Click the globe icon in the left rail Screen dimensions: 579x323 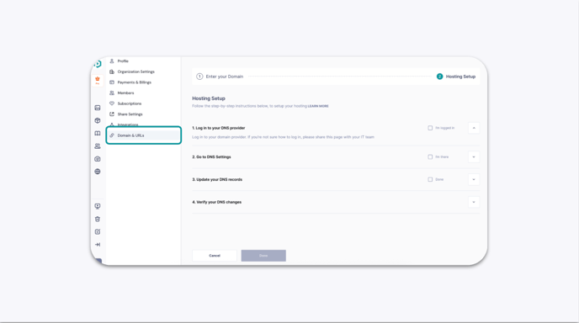pos(98,172)
